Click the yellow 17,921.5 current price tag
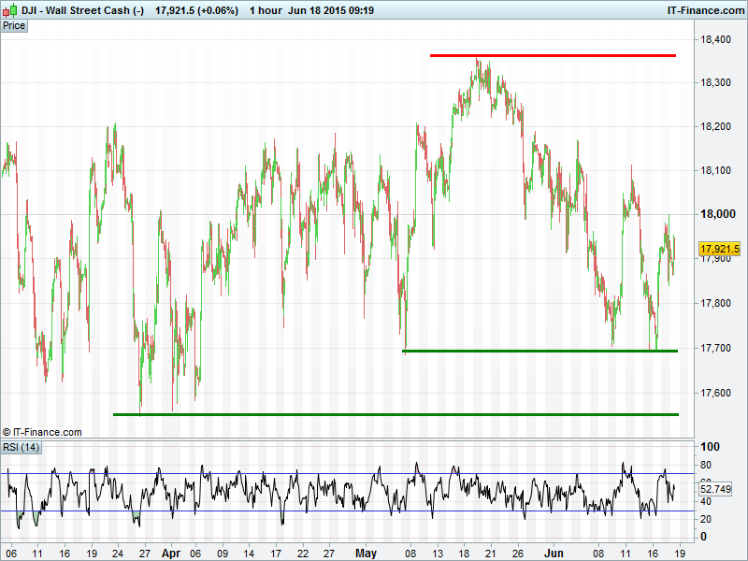This screenshot has width=748, height=561. click(x=719, y=249)
